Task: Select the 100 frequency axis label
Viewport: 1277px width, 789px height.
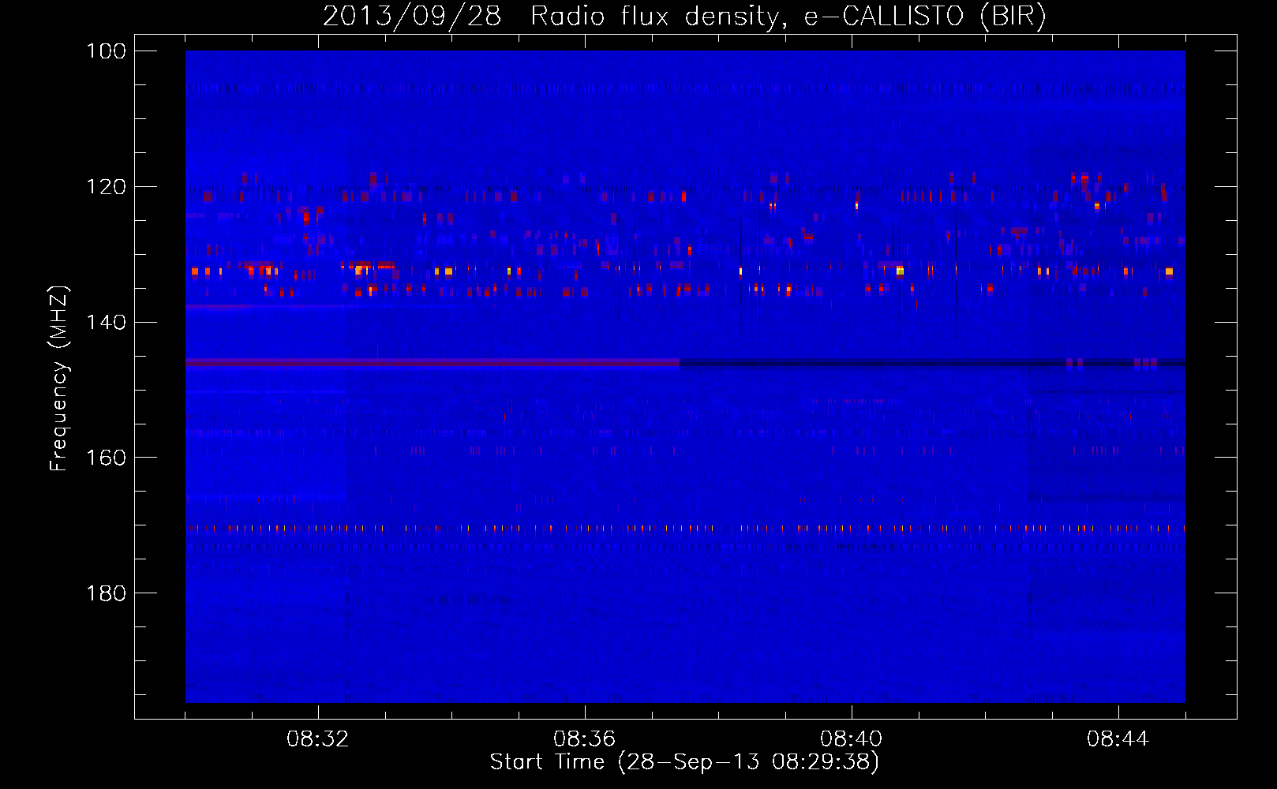Action: click(106, 51)
